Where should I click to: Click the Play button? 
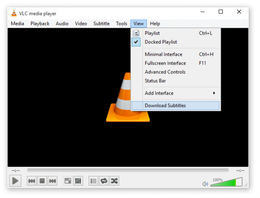pyautogui.click(x=15, y=181)
